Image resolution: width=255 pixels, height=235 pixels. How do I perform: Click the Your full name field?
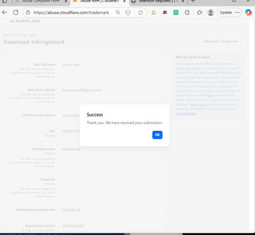tap(109, 65)
